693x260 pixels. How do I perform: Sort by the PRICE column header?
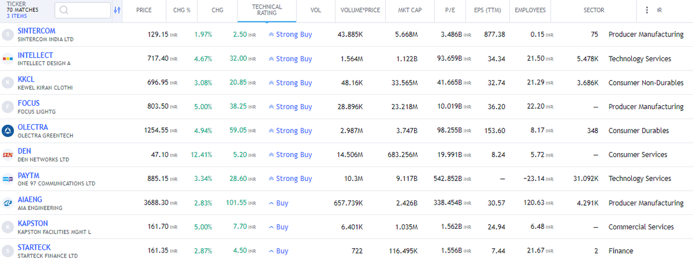tap(144, 10)
